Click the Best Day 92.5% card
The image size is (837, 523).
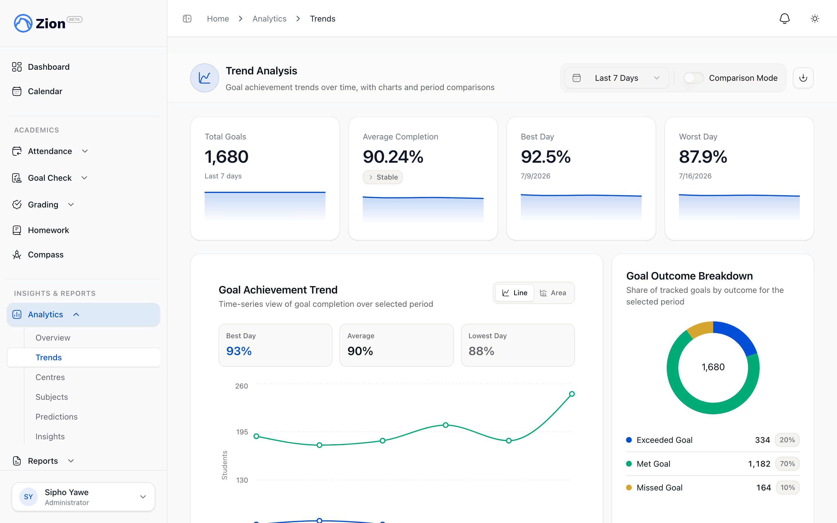click(581, 178)
